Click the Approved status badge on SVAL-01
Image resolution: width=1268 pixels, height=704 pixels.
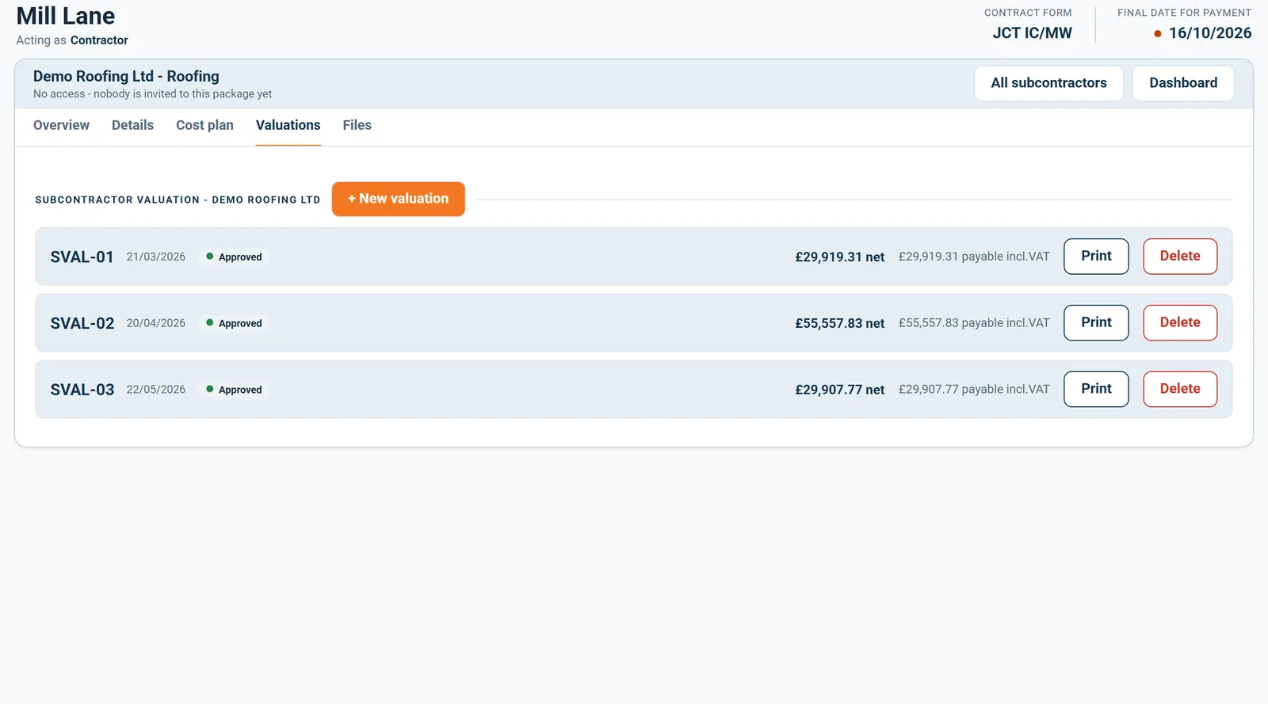[x=234, y=257]
